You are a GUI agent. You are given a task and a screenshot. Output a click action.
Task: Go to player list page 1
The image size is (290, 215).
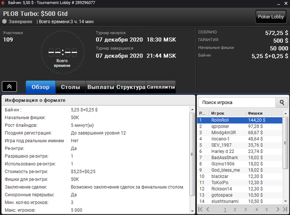click(225, 210)
